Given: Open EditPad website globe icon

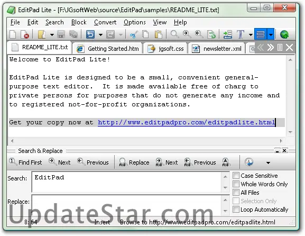Looking at the screenshot, I should pos(284,35).
